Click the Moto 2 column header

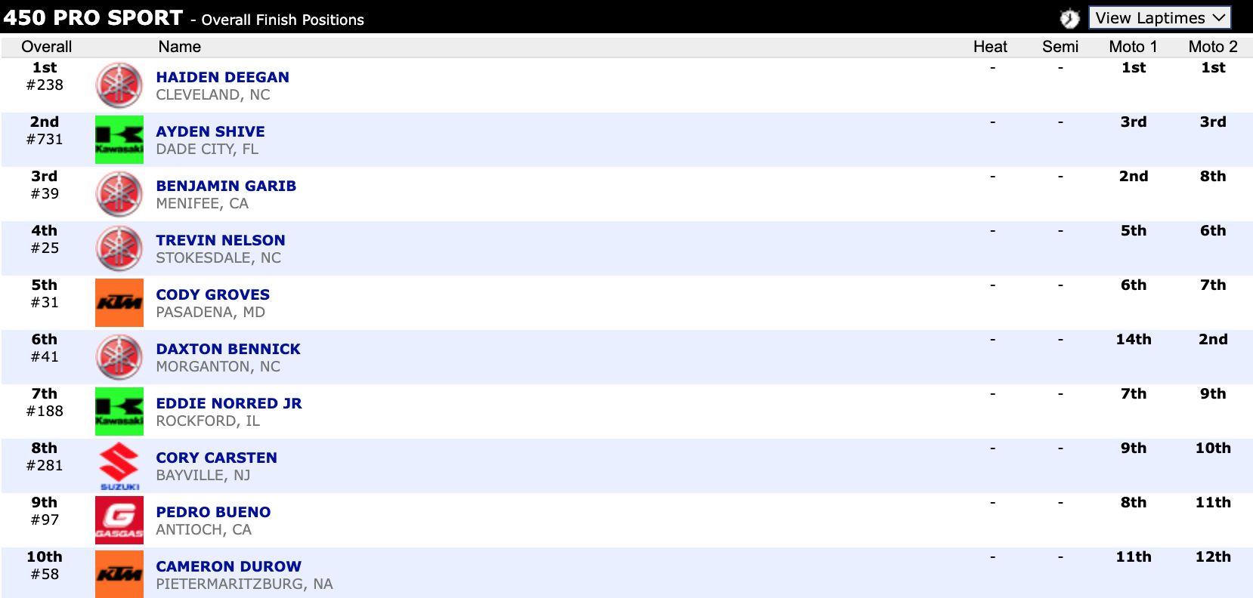1212,47
